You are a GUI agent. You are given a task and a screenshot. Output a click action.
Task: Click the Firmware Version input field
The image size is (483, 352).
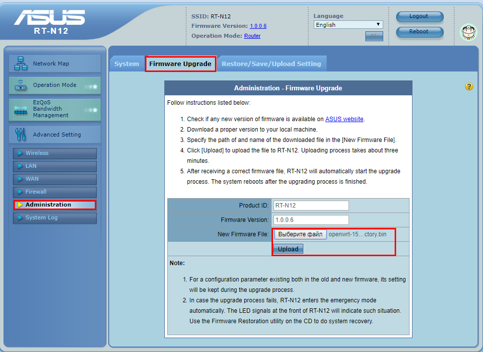[x=311, y=220]
